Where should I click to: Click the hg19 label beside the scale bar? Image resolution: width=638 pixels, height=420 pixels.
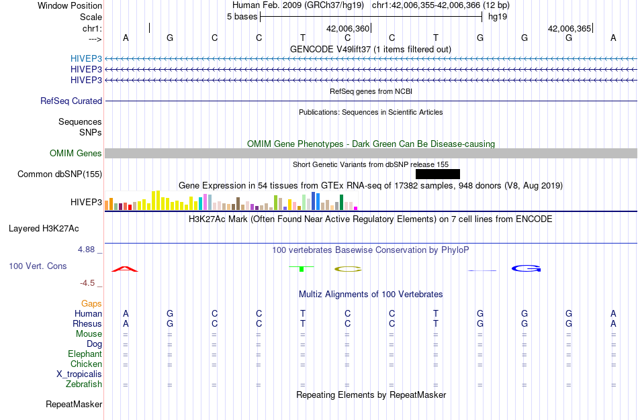pyautogui.click(x=498, y=17)
